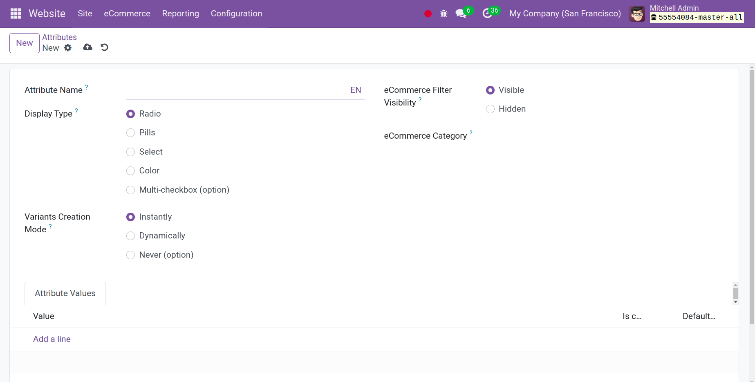Open the Site menu

point(85,13)
